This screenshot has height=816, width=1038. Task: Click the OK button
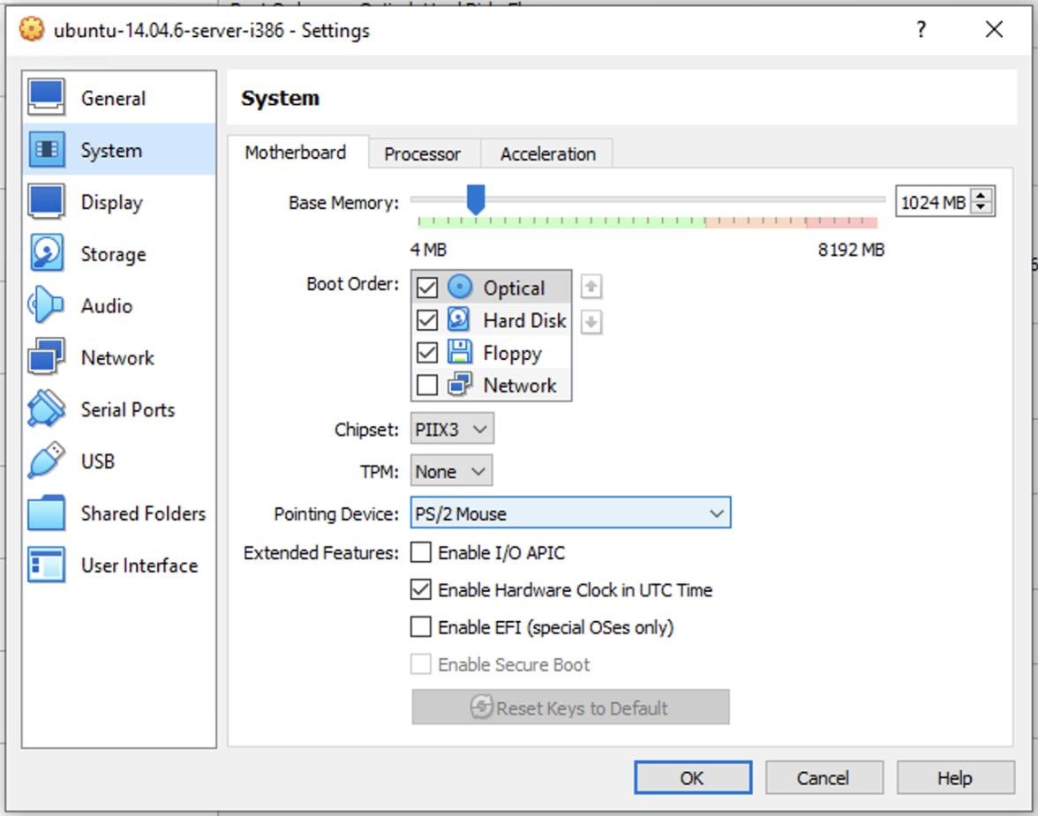click(x=692, y=778)
